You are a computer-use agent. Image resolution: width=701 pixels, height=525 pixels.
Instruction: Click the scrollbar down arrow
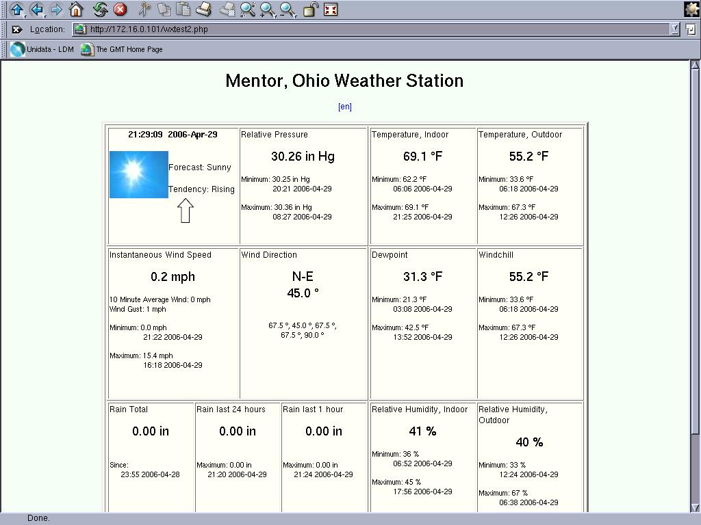pos(696,508)
